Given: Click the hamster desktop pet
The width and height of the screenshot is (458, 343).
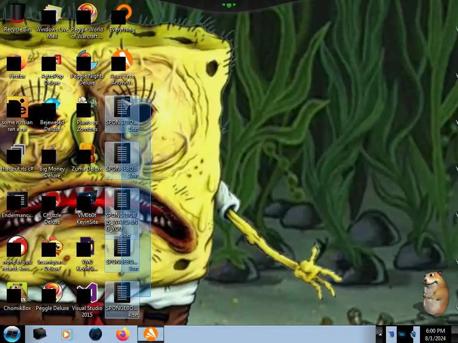Looking at the screenshot, I should click(435, 293).
